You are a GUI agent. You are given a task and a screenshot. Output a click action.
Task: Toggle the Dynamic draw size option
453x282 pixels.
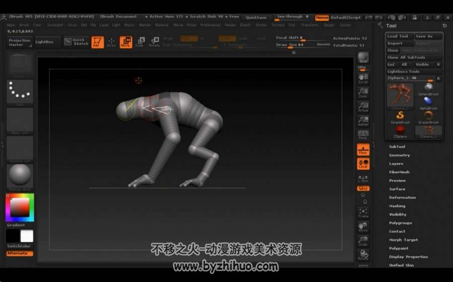pyautogui.click(x=323, y=44)
